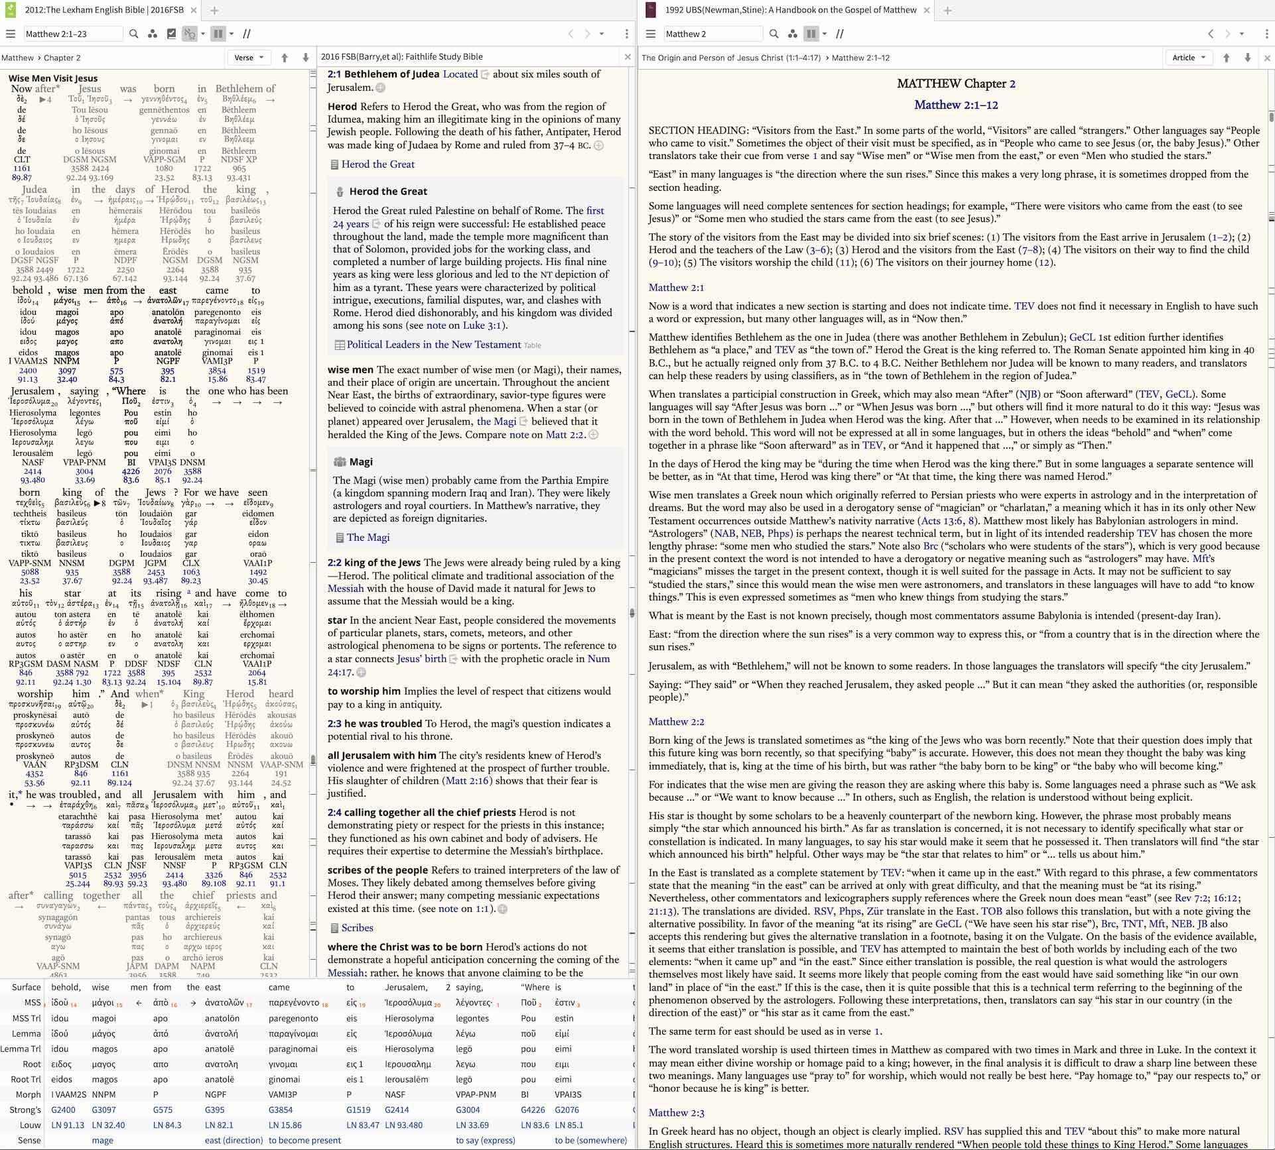This screenshot has height=1150, width=1275.
Task: Open the interlinear options dropdown arrow
Action: [x=203, y=34]
